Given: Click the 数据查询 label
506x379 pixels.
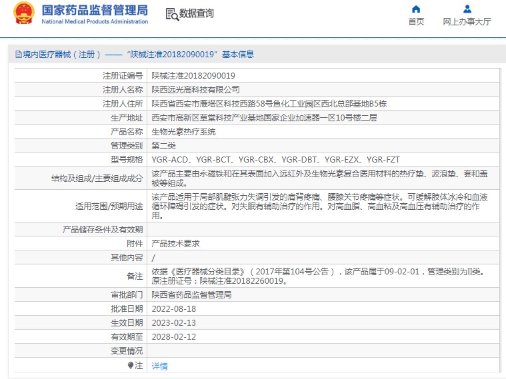Looking at the screenshot, I should click(x=197, y=13).
